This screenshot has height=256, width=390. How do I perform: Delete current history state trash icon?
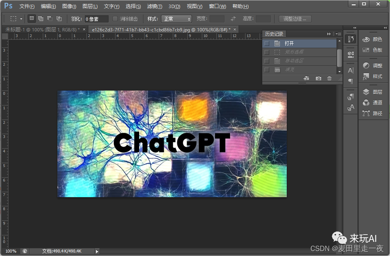click(329, 78)
